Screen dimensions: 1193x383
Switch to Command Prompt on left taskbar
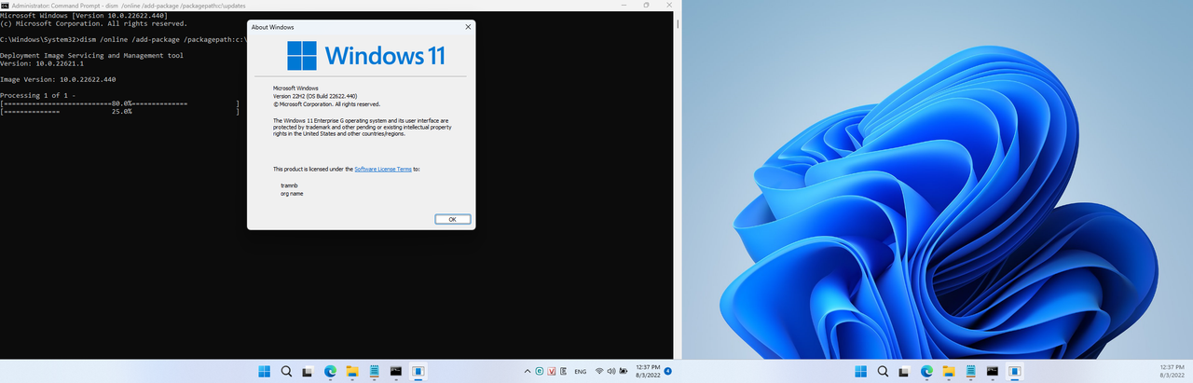pyautogui.click(x=396, y=371)
